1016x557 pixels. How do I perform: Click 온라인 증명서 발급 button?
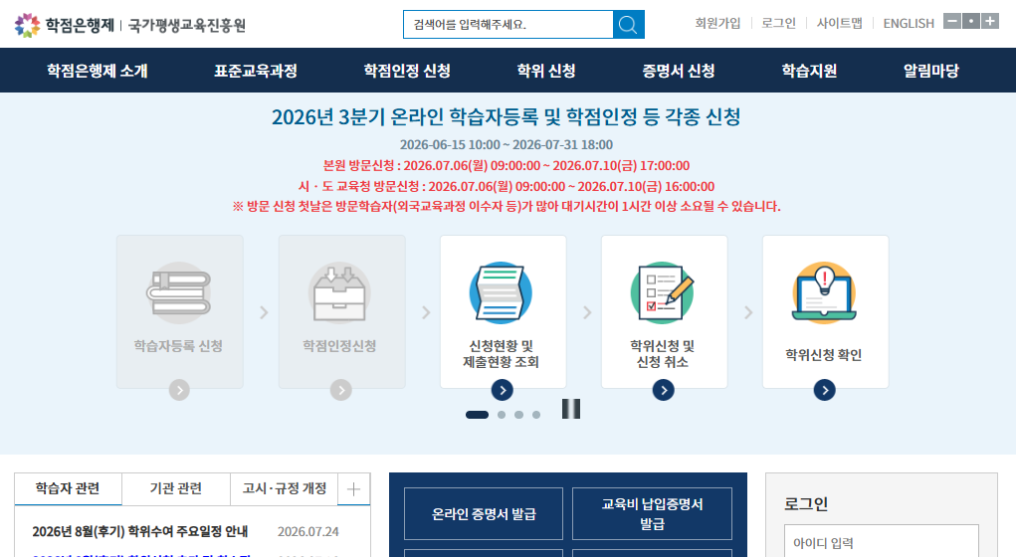tap(484, 513)
